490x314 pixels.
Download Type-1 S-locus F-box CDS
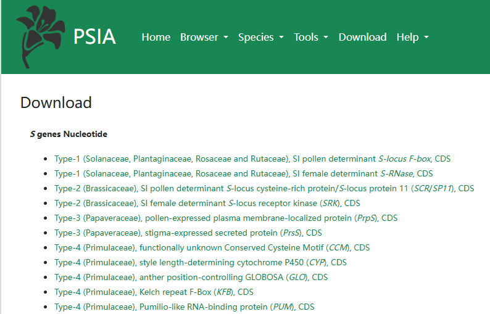click(x=252, y=159)
